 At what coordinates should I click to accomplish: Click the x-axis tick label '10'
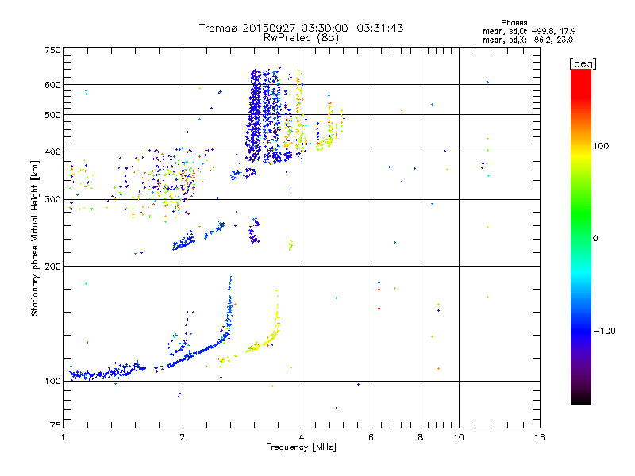click(x=459, y=438)
